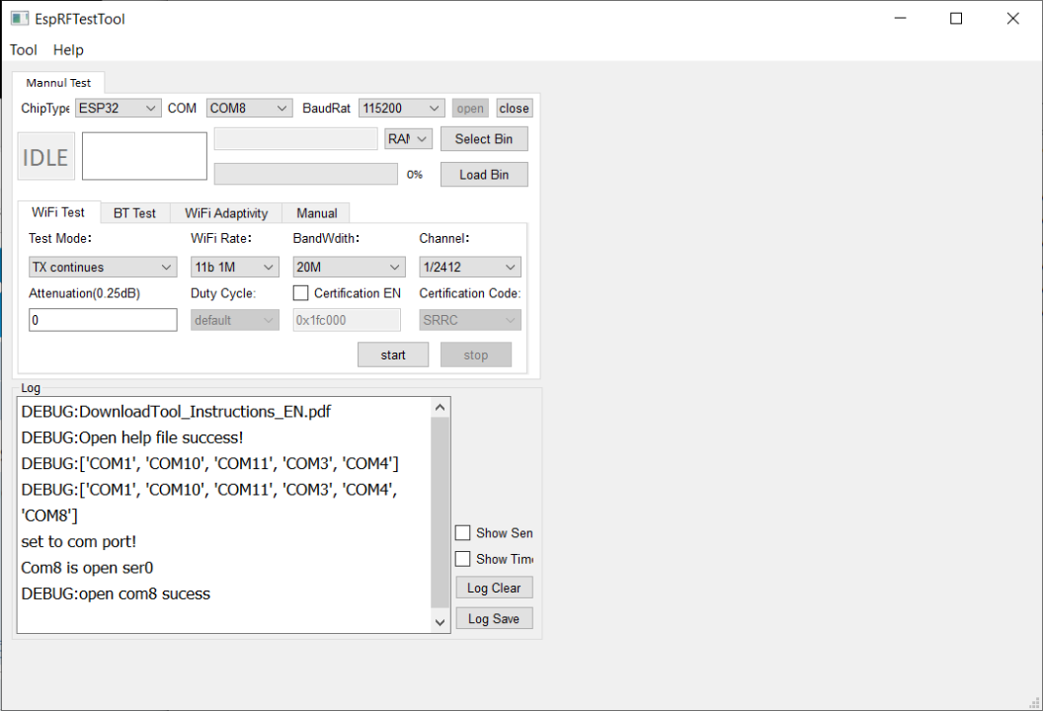Click the disabled Duty Cycle default dropdown

pos(235,320)
